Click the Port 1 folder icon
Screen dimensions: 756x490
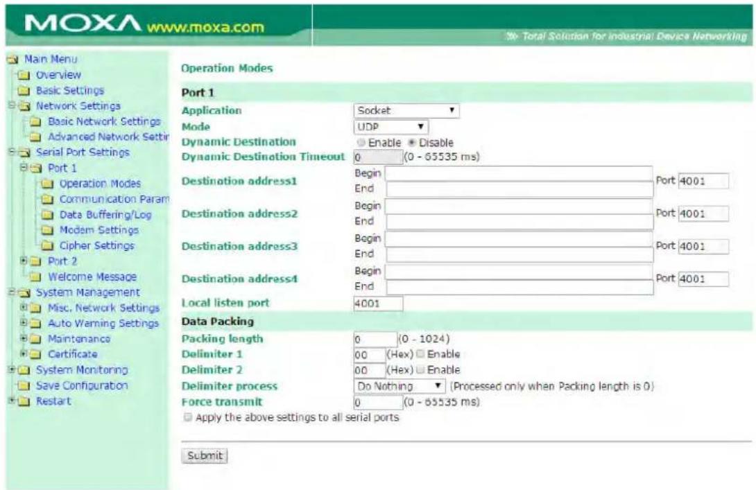point(36,168)
